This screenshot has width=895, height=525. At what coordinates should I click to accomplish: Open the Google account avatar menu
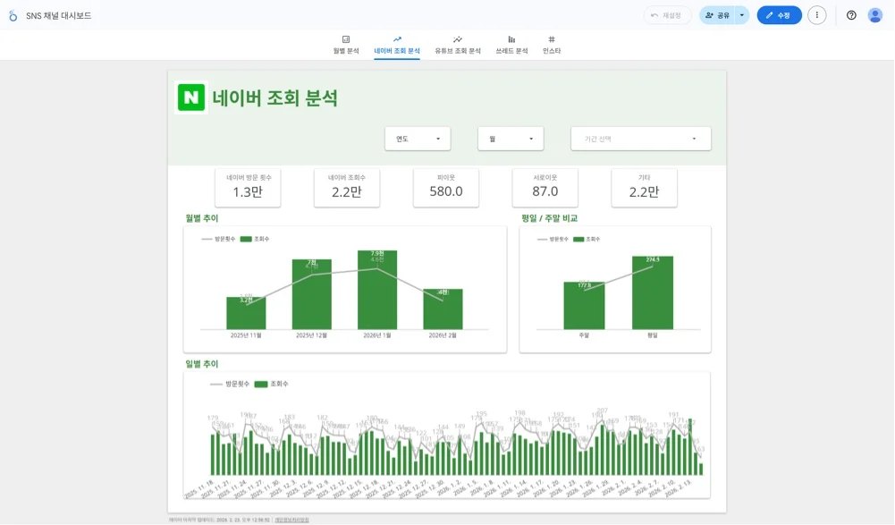[875, 15]
